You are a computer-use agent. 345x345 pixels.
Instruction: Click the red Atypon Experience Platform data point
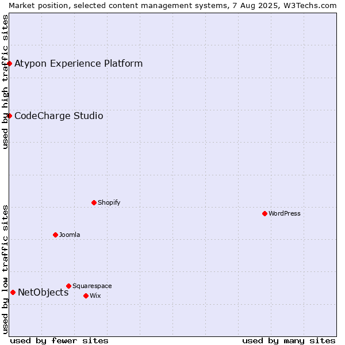pos(9,64)
